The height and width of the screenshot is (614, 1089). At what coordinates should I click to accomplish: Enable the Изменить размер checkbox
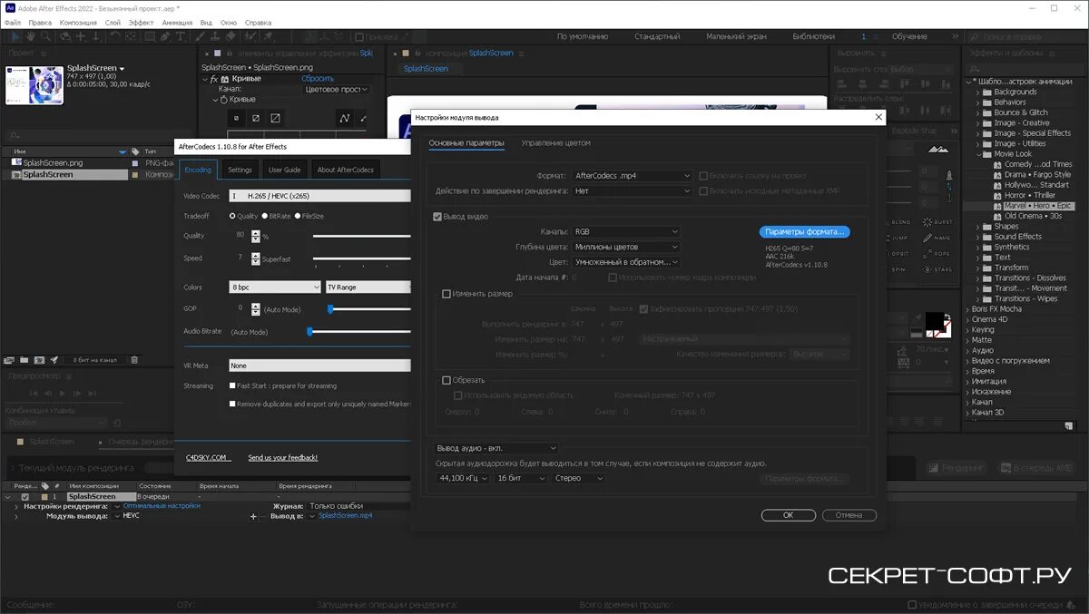point(445,294)
